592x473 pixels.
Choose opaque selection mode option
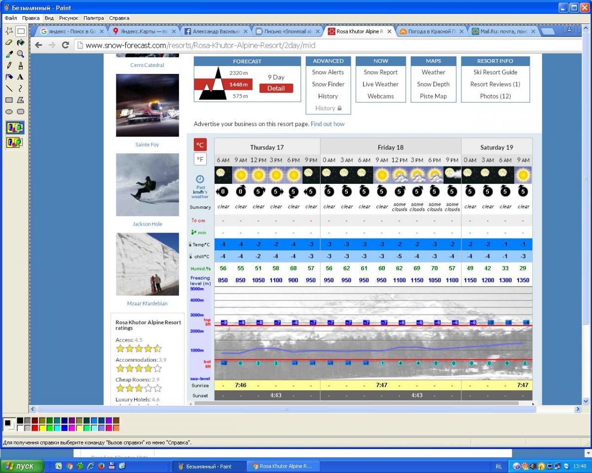tap(15, 129)
